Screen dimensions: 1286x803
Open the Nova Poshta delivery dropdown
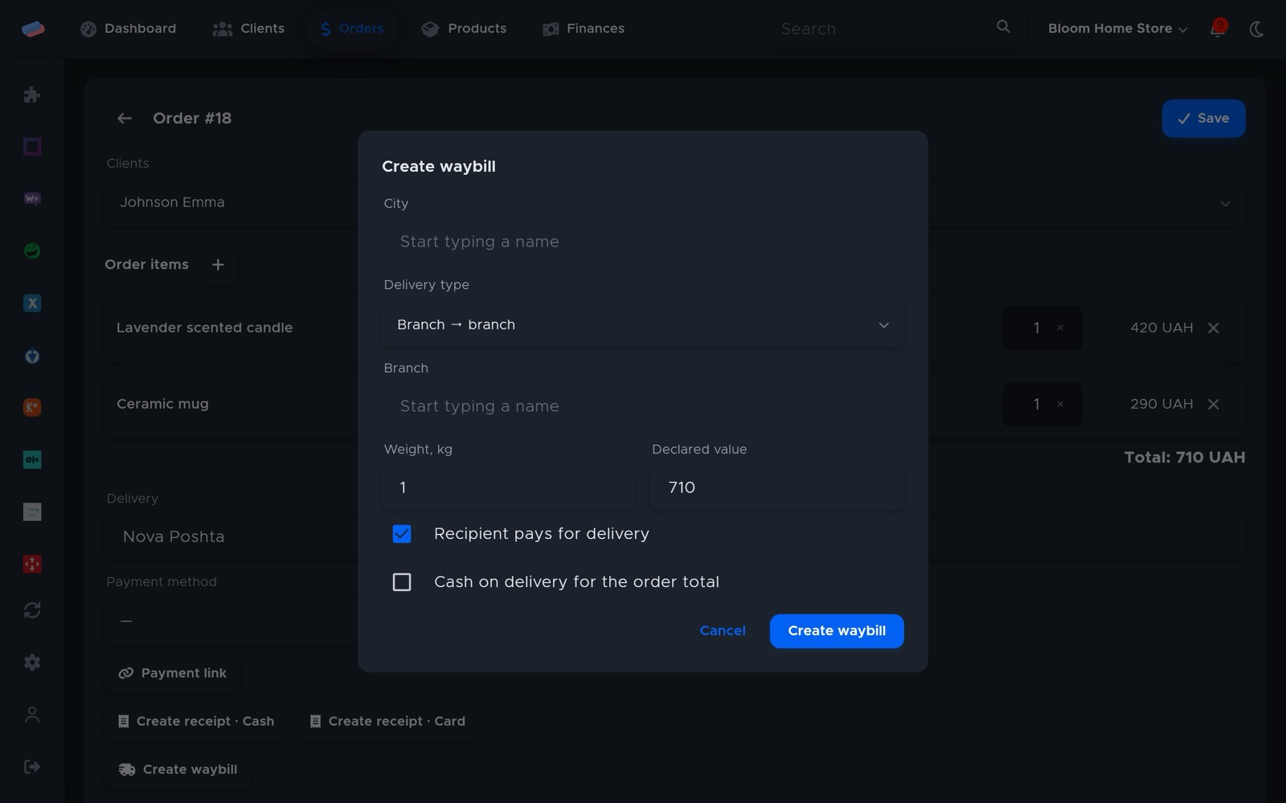(x=675, y=536)
